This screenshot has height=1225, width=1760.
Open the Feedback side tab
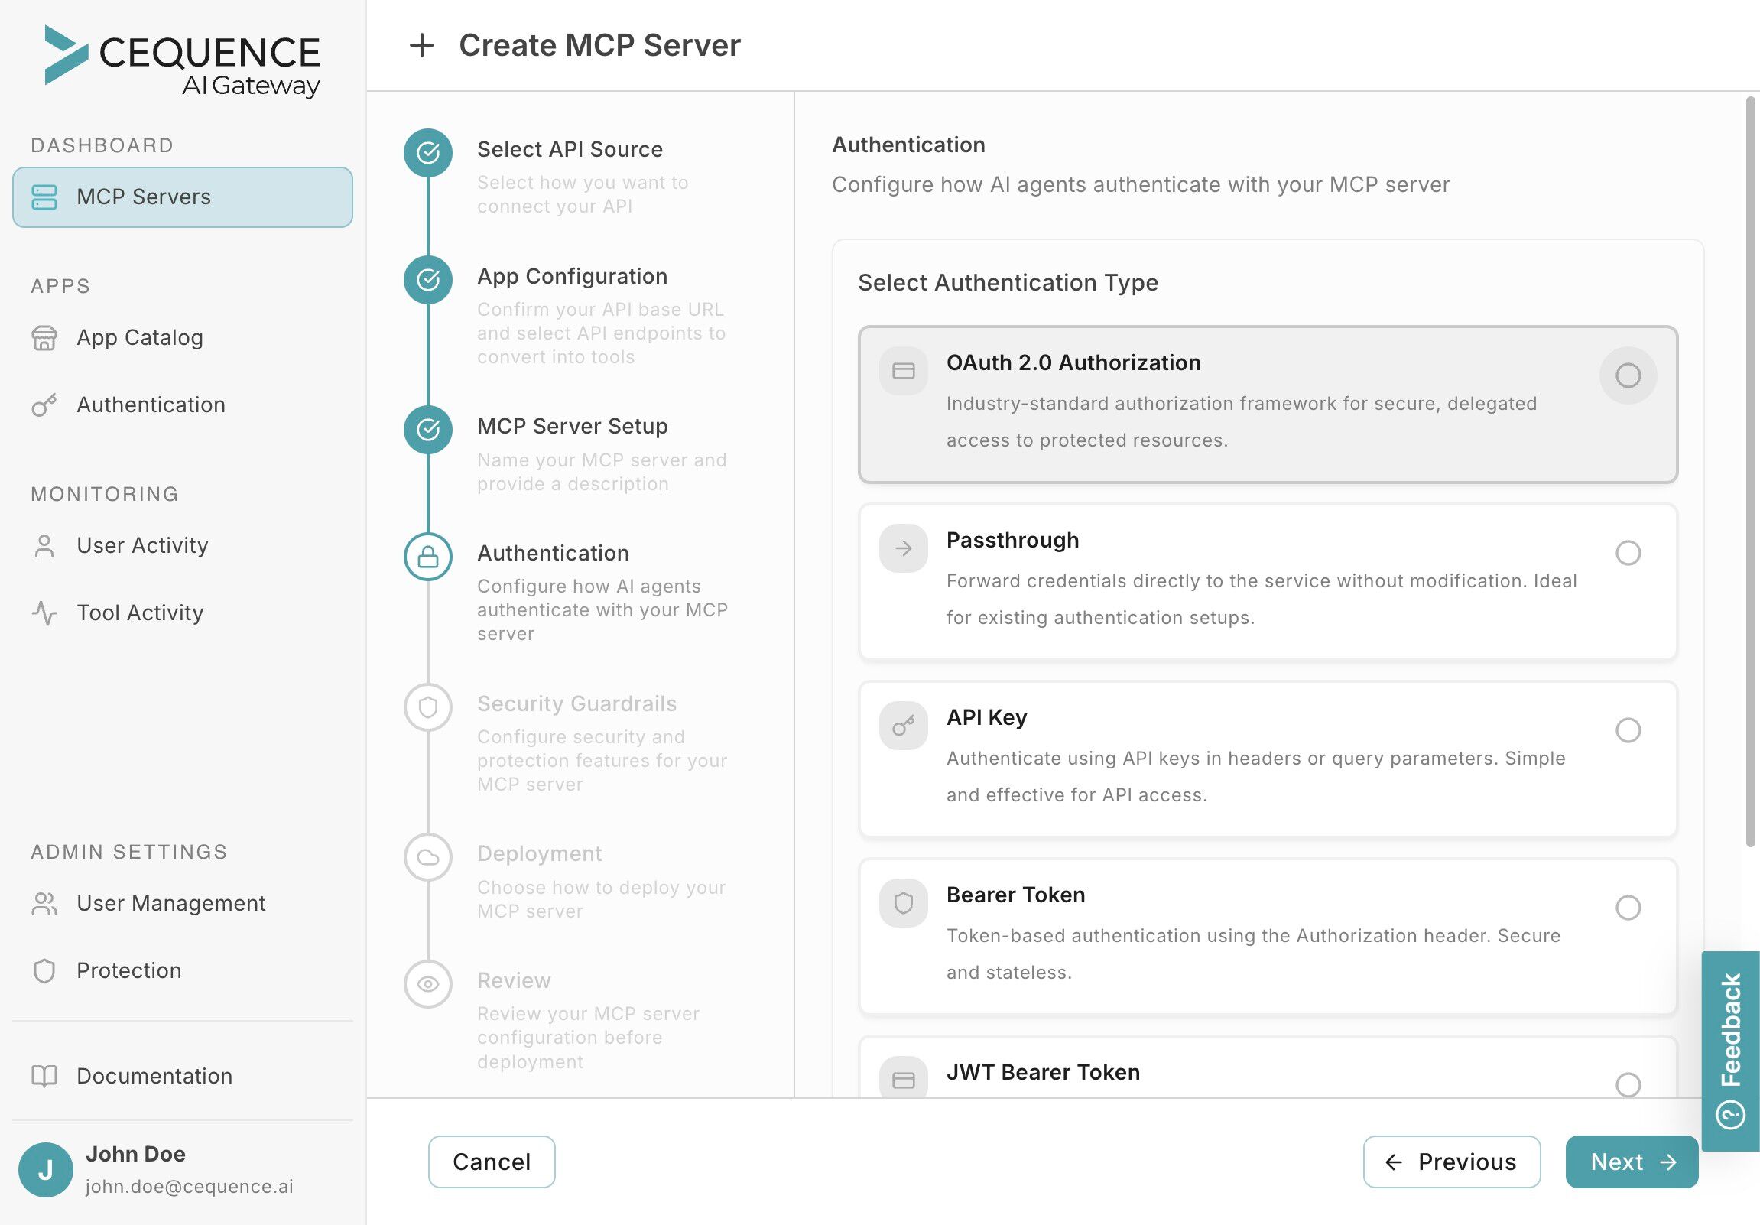[1730, 1050]
